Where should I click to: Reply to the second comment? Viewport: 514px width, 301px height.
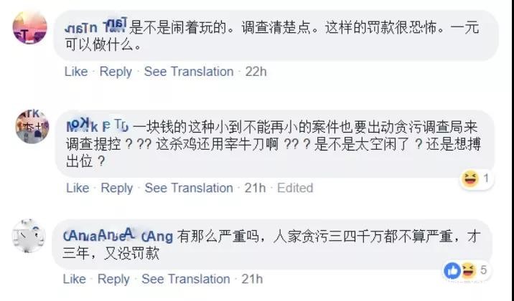pos(116,188)
